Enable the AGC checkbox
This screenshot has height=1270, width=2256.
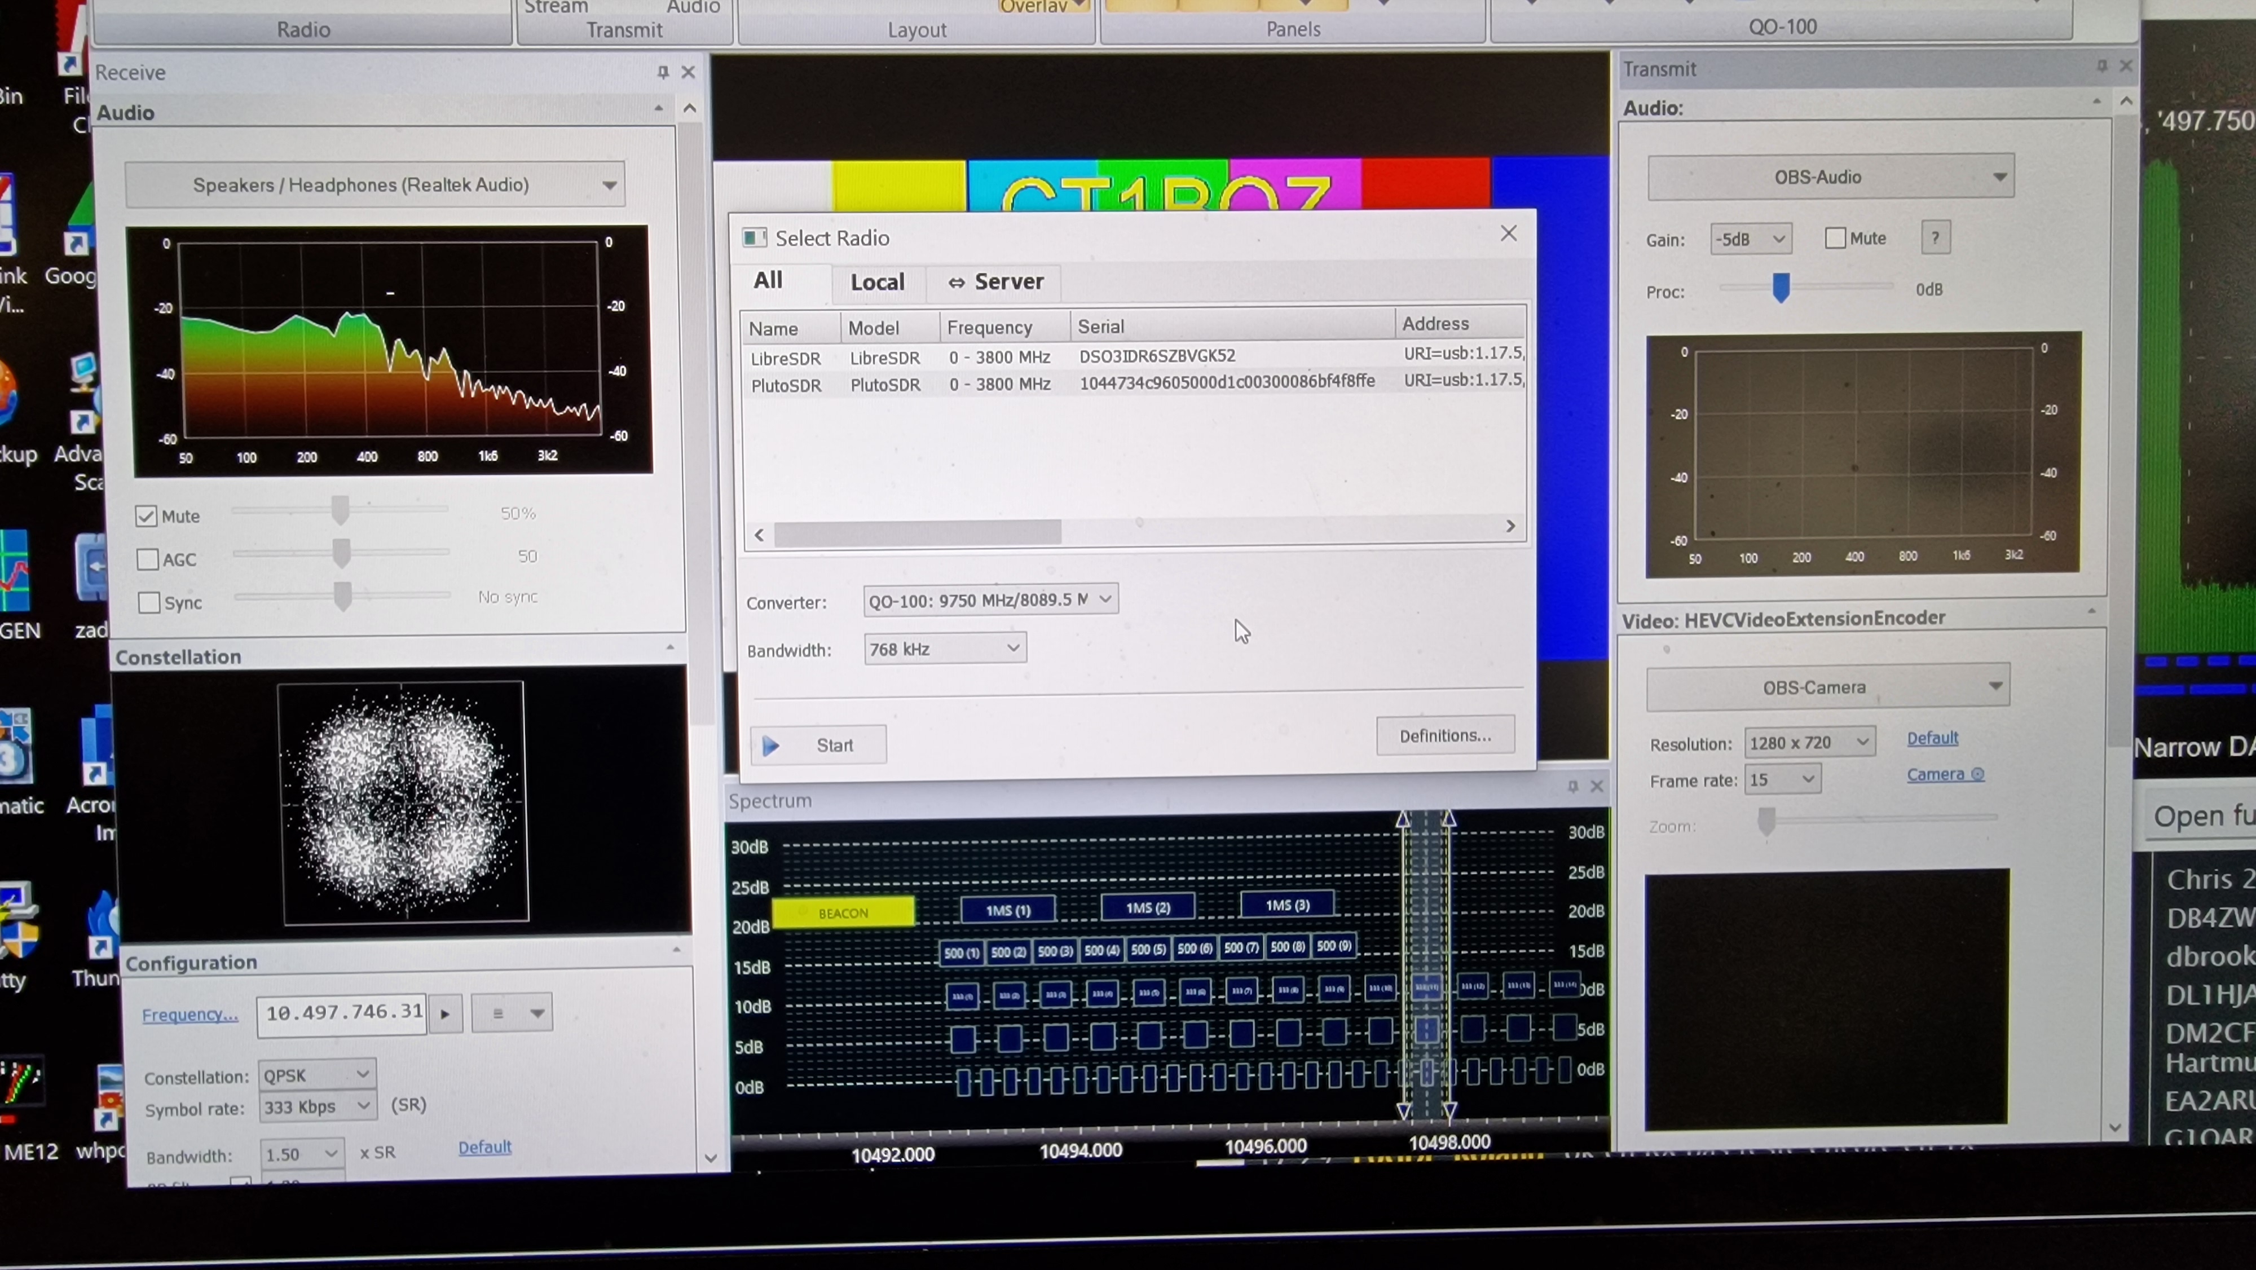(x=148, y=559)
